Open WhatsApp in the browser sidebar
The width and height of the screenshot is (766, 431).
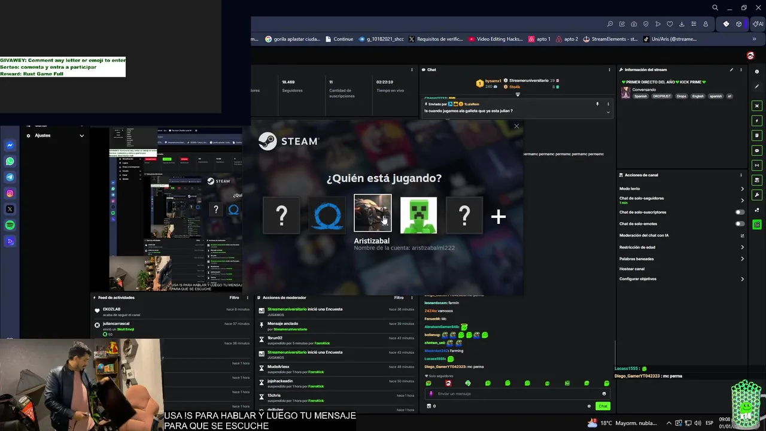point(10,162)
